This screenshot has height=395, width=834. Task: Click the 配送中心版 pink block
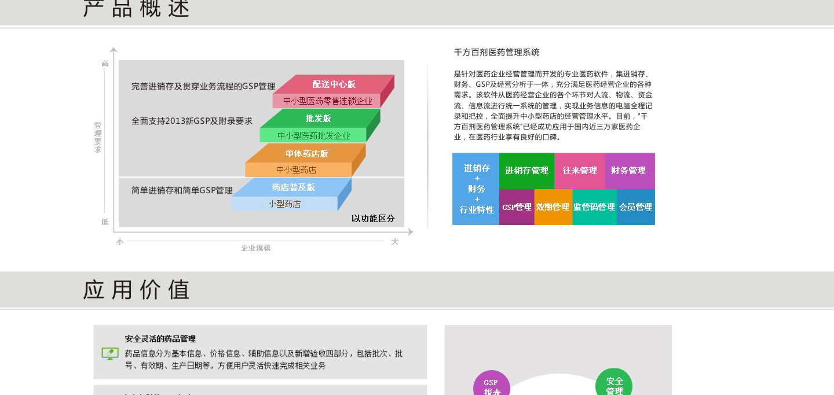point(334,84)
